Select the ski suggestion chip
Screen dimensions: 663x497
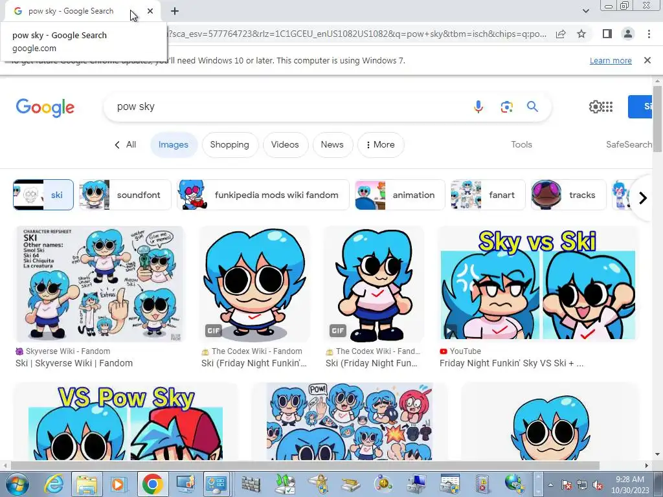[43, 195]
